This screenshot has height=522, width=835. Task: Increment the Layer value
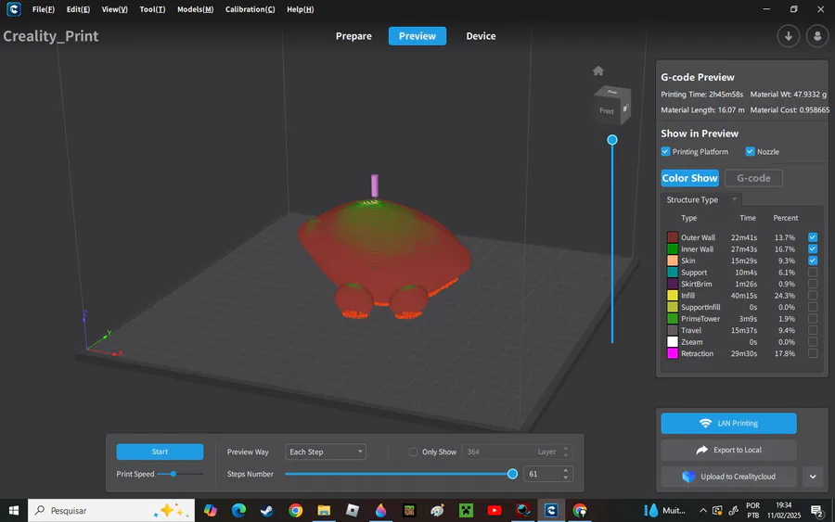click(x=565, y=449)
